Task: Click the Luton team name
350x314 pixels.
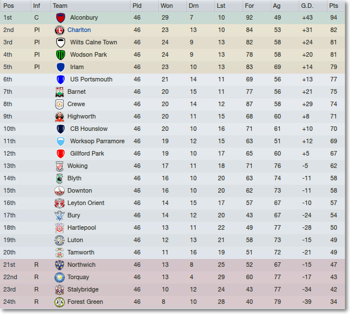Action: pyautogui.click(x=75, y=240)
